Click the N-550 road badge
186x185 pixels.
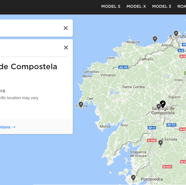(152, 141)
